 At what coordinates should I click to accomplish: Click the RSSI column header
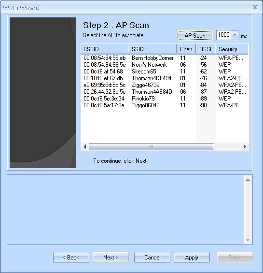click(x=206, y=49)
